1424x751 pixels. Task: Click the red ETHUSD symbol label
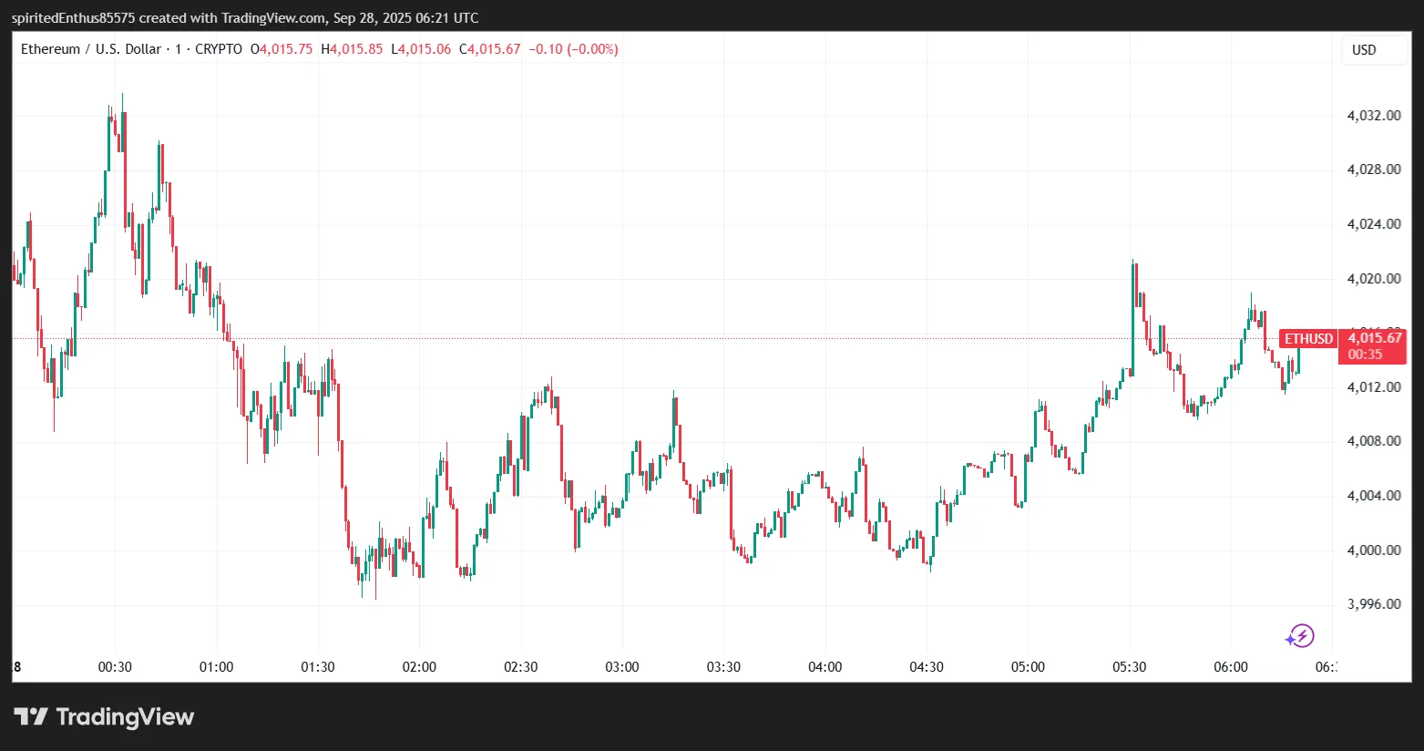1308,339
